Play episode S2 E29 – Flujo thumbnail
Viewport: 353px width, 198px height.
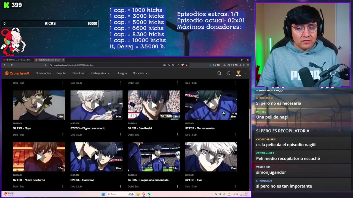(x=39, y=105)
